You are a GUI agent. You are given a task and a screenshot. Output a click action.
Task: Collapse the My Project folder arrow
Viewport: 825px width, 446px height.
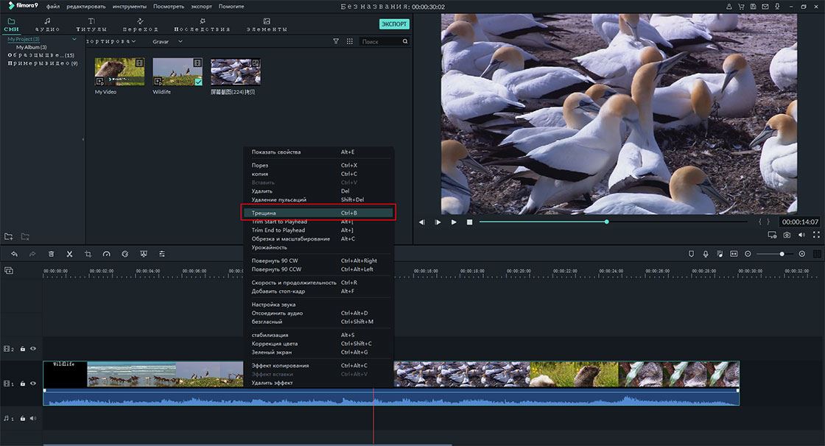pyautogui.click(x=74, y=39)
